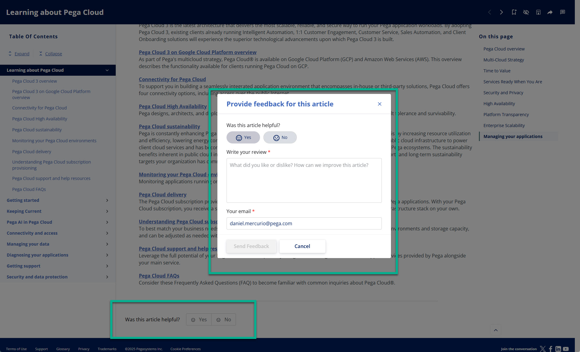Open Connectivity for Pega Cloud article link
Image resolution: width=580 pixels, height=352 pixels.
pyautogui.click(x=172, y=79)
